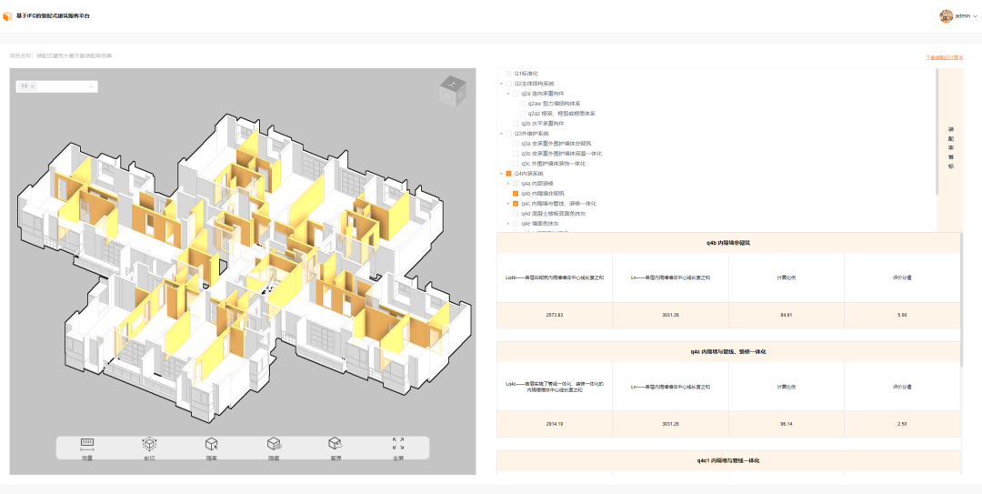Check the Q2主体结构系统 checkbox
Image resolution: width=982 pixels, height=494 pixels.
coord(509,84)
